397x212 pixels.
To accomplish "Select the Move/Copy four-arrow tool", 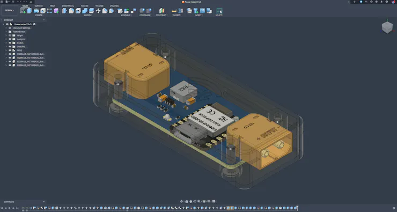I will click(x=98, y=11).
